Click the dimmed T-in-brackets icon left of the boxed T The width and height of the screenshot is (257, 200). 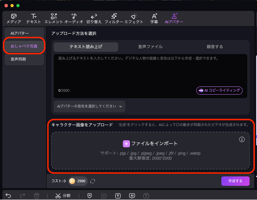pos(104,196)
